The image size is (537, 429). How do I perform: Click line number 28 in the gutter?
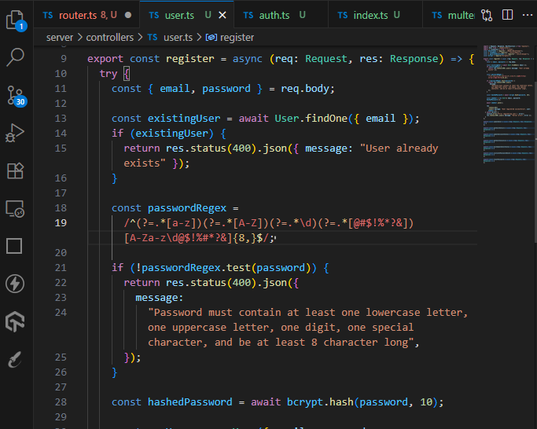click(x=61, y=402)
